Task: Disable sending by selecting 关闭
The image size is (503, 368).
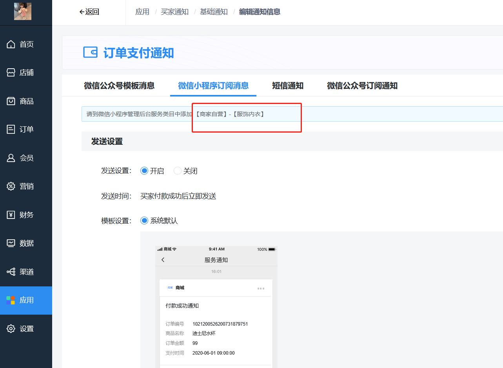Action: pyautogui.click(x=177, y=171)
